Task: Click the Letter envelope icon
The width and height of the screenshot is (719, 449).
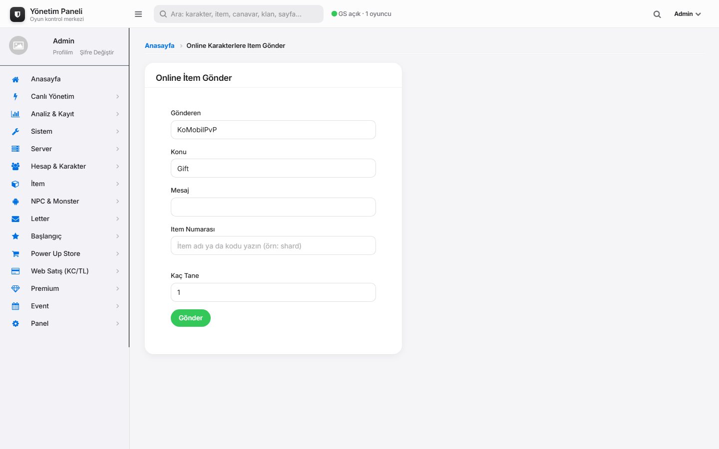Action: click(15, 219)
